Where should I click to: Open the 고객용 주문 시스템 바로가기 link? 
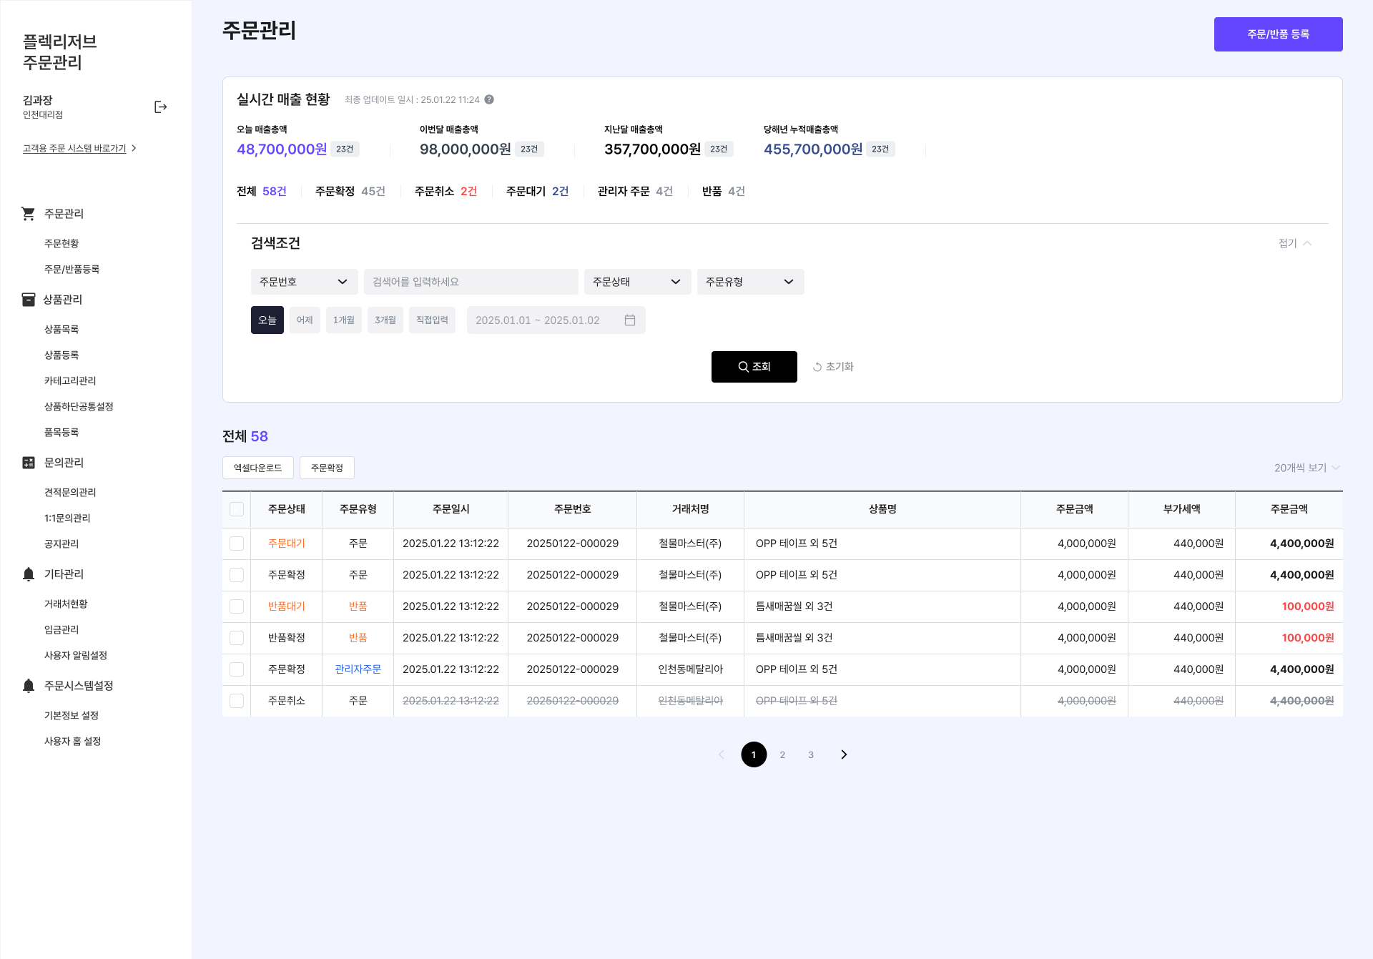click(x=73, y=148)
